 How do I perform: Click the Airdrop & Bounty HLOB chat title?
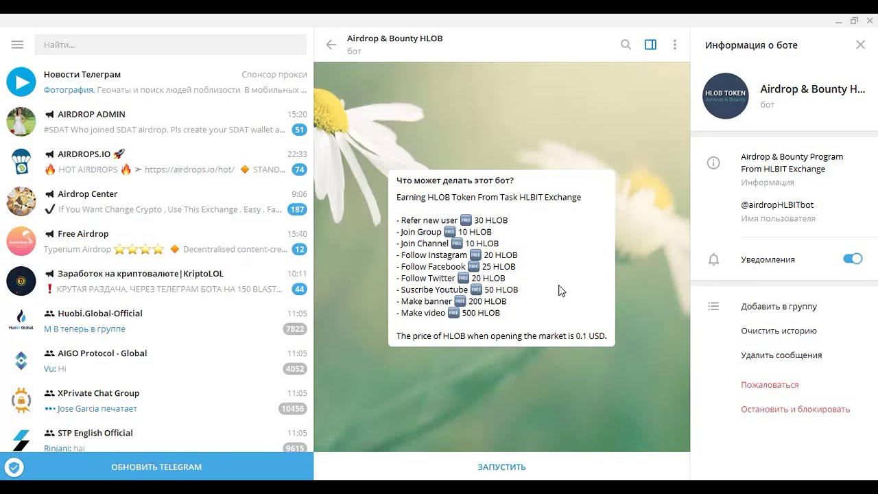394,38
